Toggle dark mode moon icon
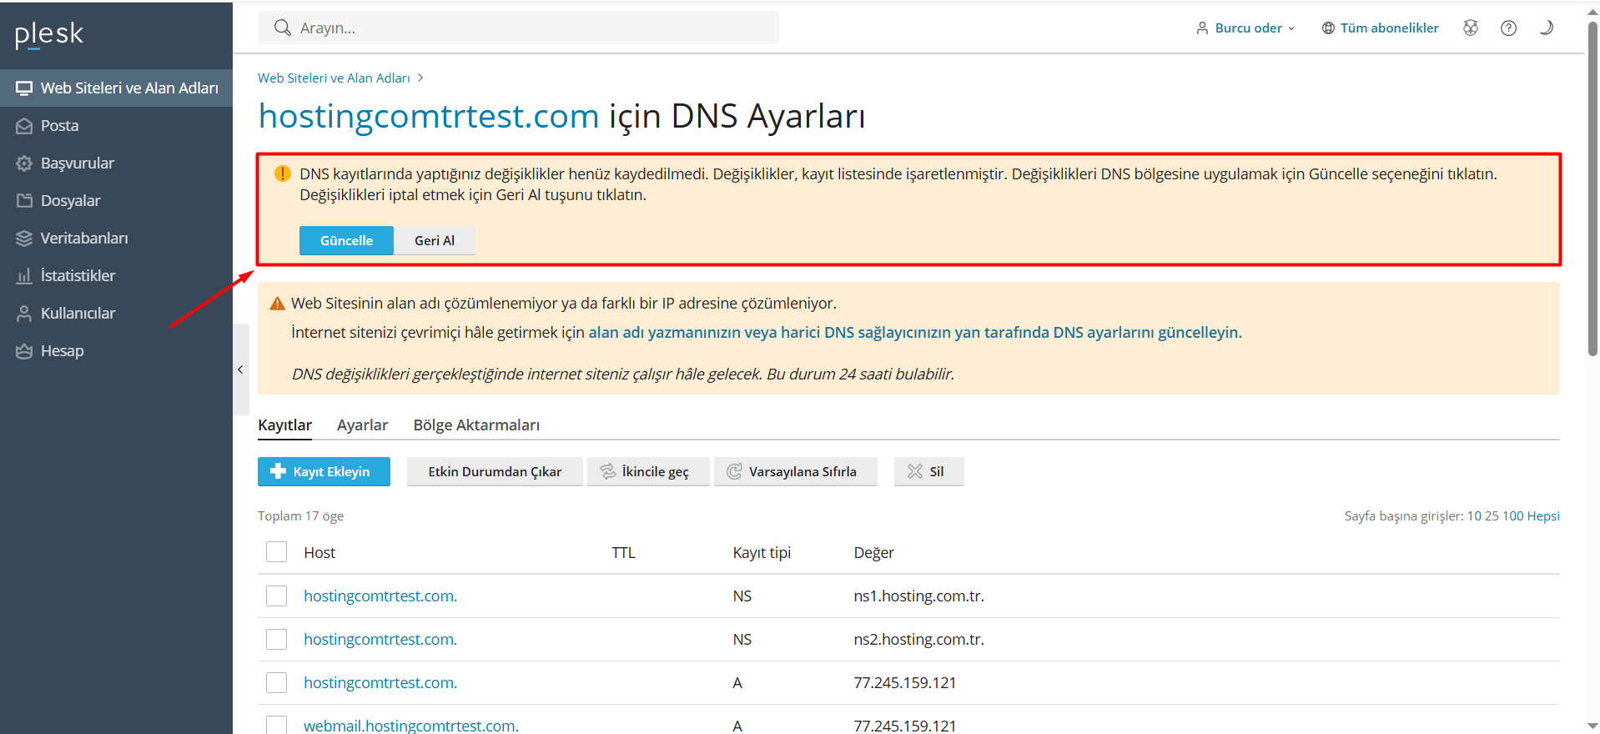 [1546, 28]
